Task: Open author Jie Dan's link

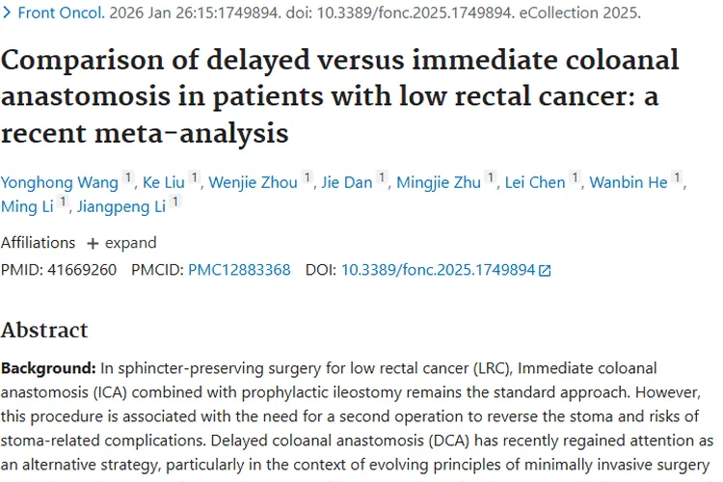Action: pyautogui.click(x=348, y=182)
